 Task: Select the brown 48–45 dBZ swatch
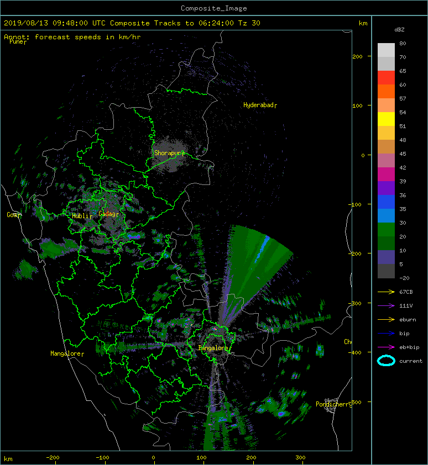(x=386, y=146)
